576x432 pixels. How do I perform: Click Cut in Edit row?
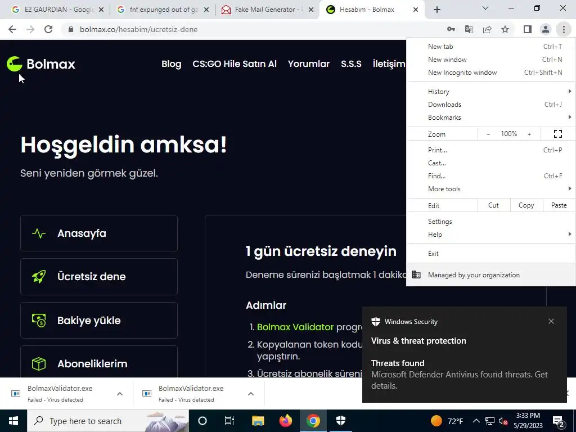[x=494, y=205]
